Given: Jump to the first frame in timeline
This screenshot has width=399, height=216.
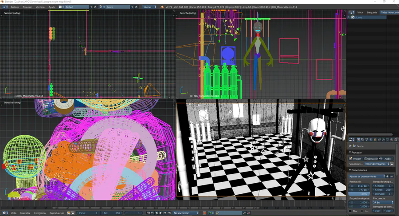Looking at the screenshot, I should pos(148,213).
